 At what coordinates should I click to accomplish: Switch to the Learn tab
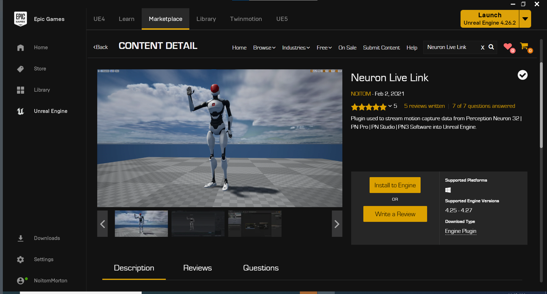click(127, 19)
